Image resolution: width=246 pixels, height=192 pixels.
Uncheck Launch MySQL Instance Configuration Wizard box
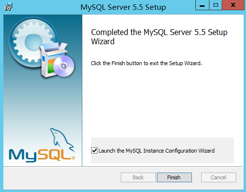94,151
